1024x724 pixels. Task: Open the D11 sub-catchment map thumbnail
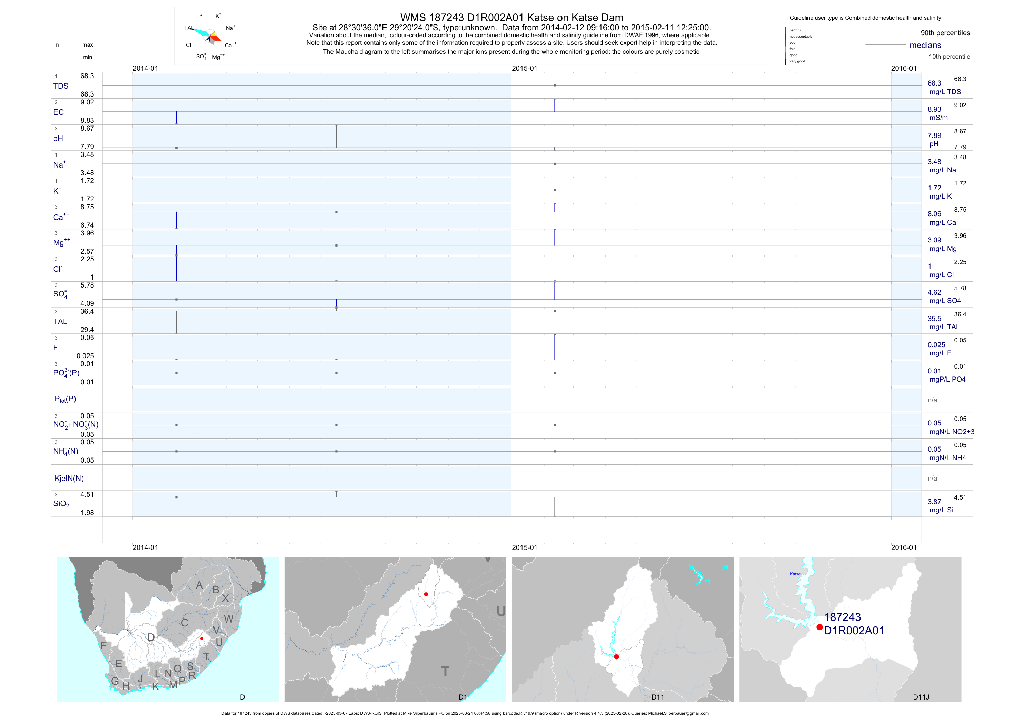[623, 630]
